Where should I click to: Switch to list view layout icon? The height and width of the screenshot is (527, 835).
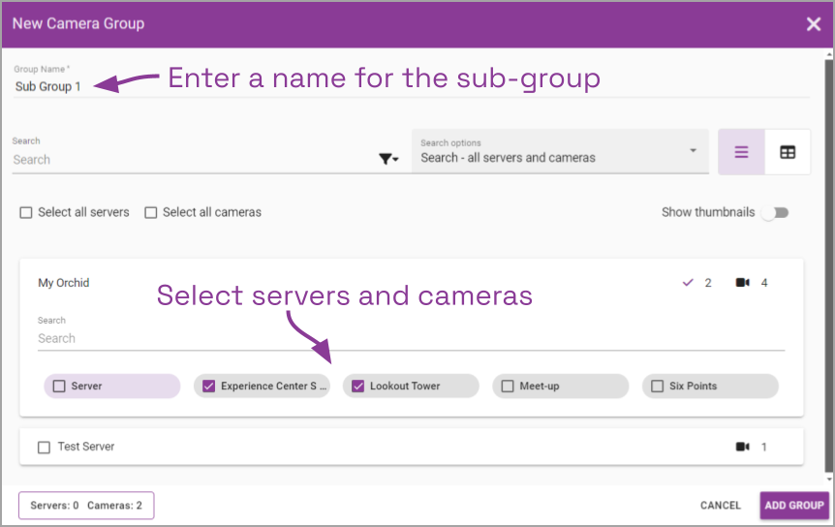pos(741,152)
